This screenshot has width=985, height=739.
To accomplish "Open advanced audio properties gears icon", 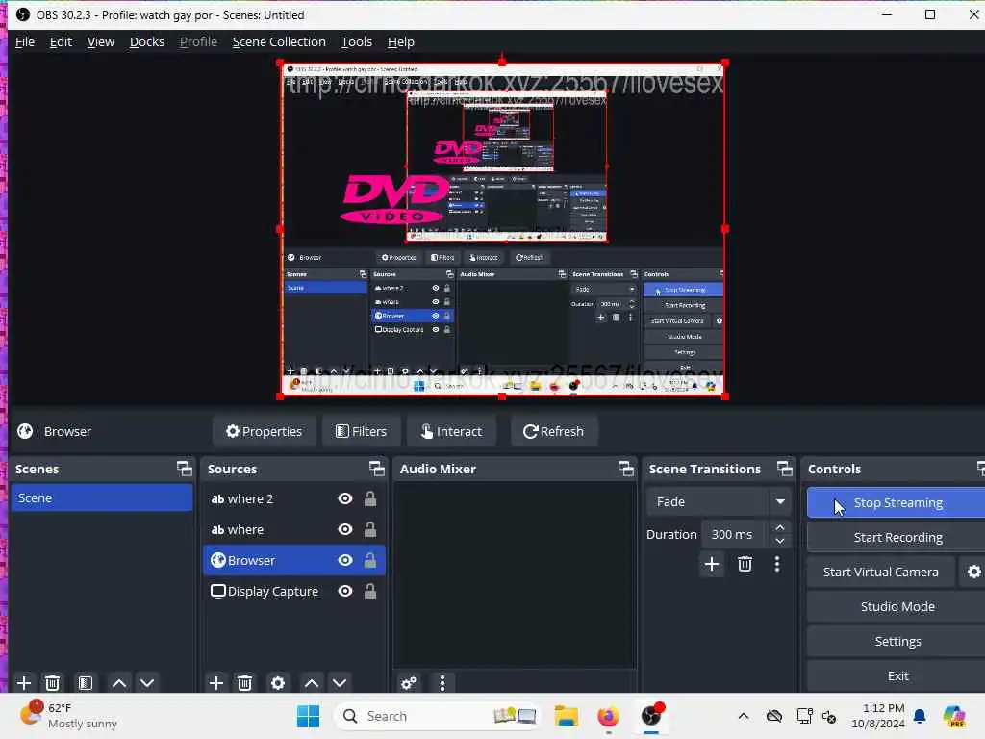I will pyautogui.click(x=408, y=682).
